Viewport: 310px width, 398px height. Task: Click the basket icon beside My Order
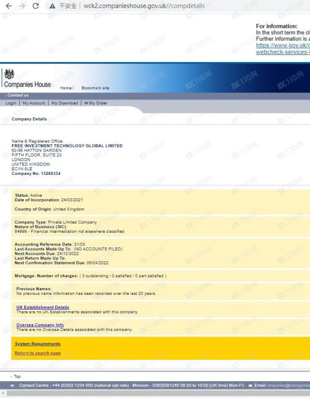[86, 103]
